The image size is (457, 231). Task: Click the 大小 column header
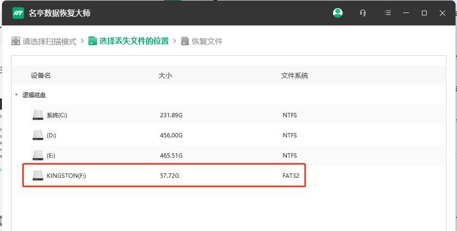pos(165,75)
